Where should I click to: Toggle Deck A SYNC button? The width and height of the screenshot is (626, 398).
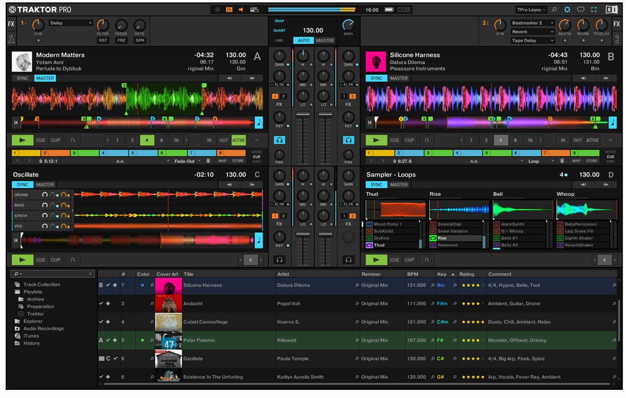(x=22, y=78)
